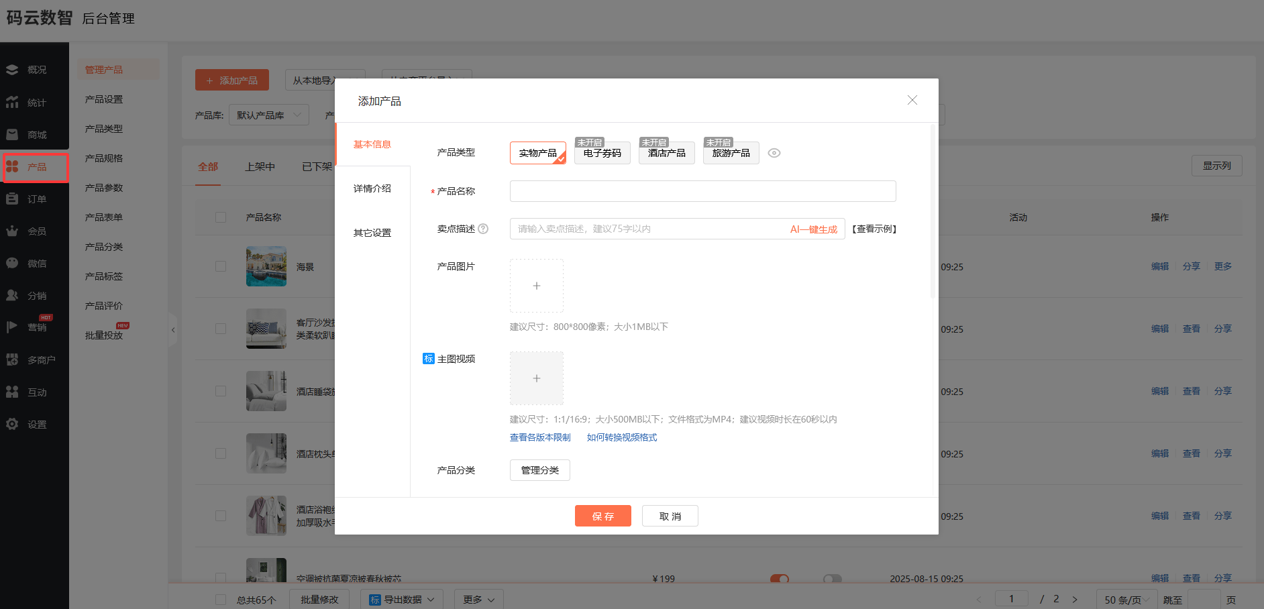Open the 会员 section

coord(34,231)
